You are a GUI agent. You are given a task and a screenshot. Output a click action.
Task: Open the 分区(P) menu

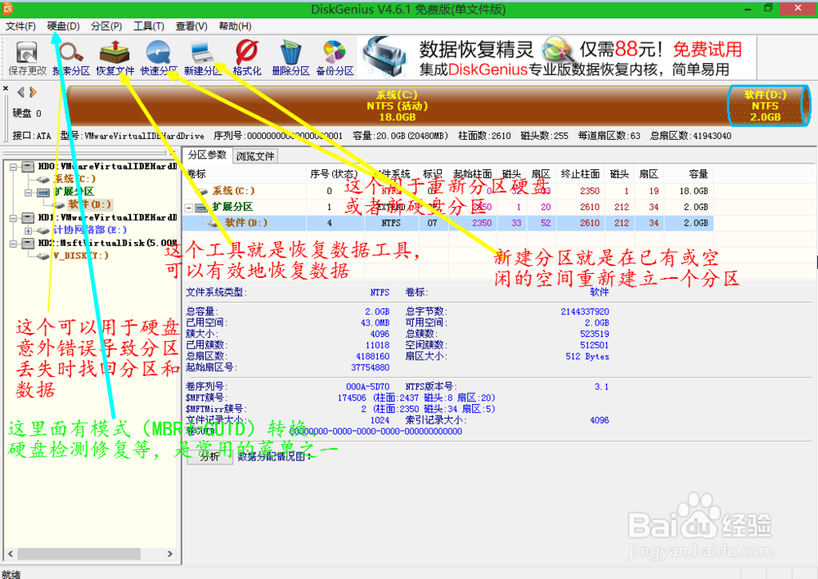point(106,26)
